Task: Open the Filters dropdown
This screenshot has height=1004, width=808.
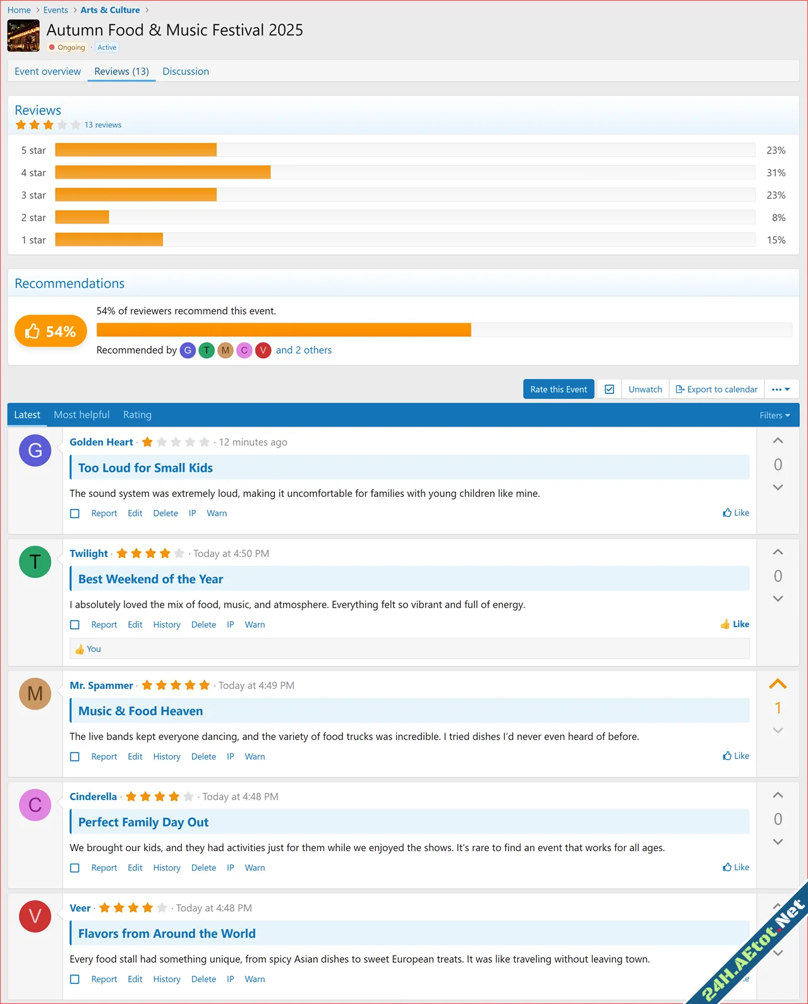Action: point(775,415)
